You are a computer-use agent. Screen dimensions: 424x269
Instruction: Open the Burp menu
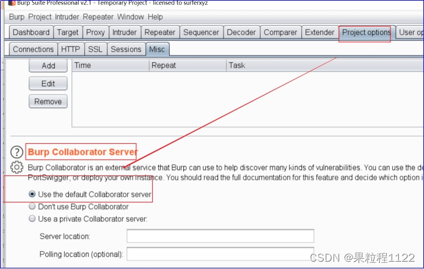click(16, 17)
